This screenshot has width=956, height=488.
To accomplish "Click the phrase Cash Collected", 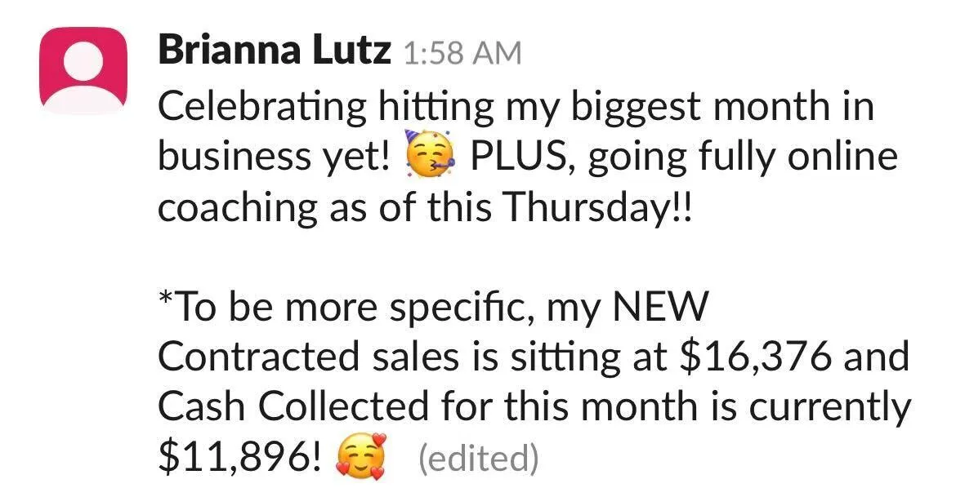I will (293, 406).
